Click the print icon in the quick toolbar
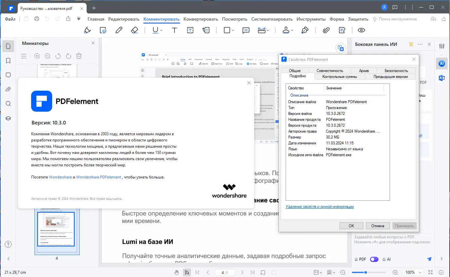This screenshot has height=277, width=450. pos(37,19)
